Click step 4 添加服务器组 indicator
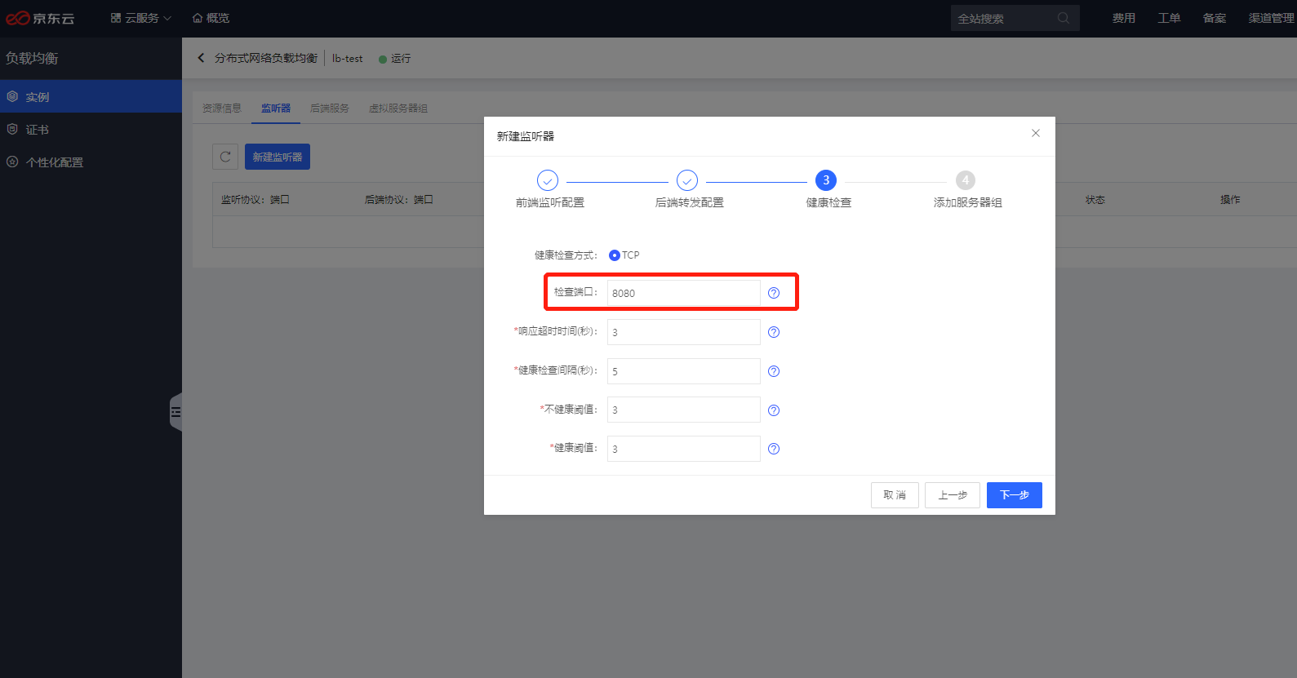This screenshot has width=1297, height=678. tap(966, 180)
